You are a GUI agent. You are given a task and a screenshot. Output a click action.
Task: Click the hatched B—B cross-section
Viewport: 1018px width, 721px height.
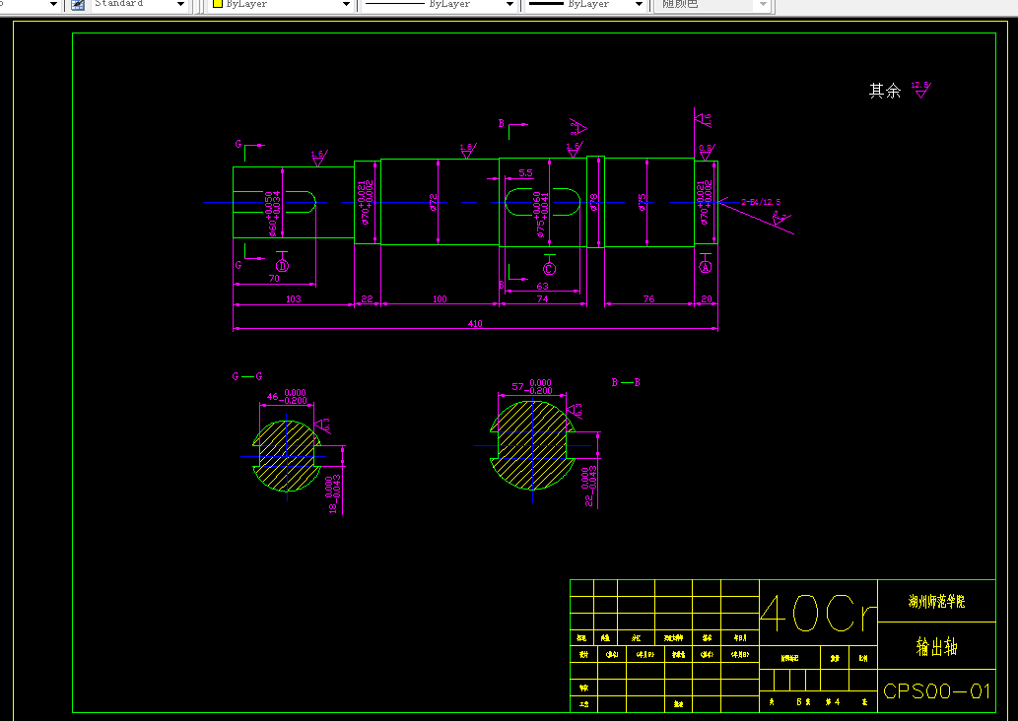pos(532,445)
